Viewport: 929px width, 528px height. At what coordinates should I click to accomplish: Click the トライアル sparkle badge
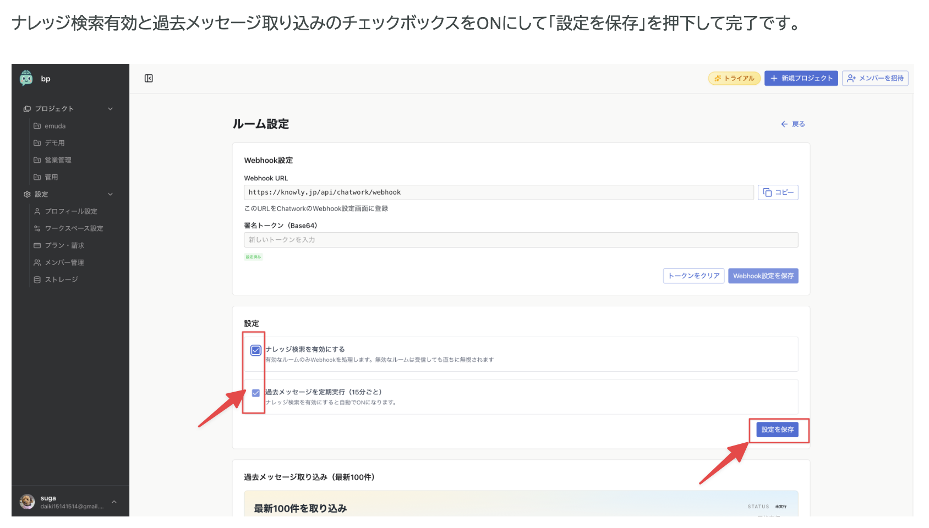pyautogui.click(x=734, y=78)
